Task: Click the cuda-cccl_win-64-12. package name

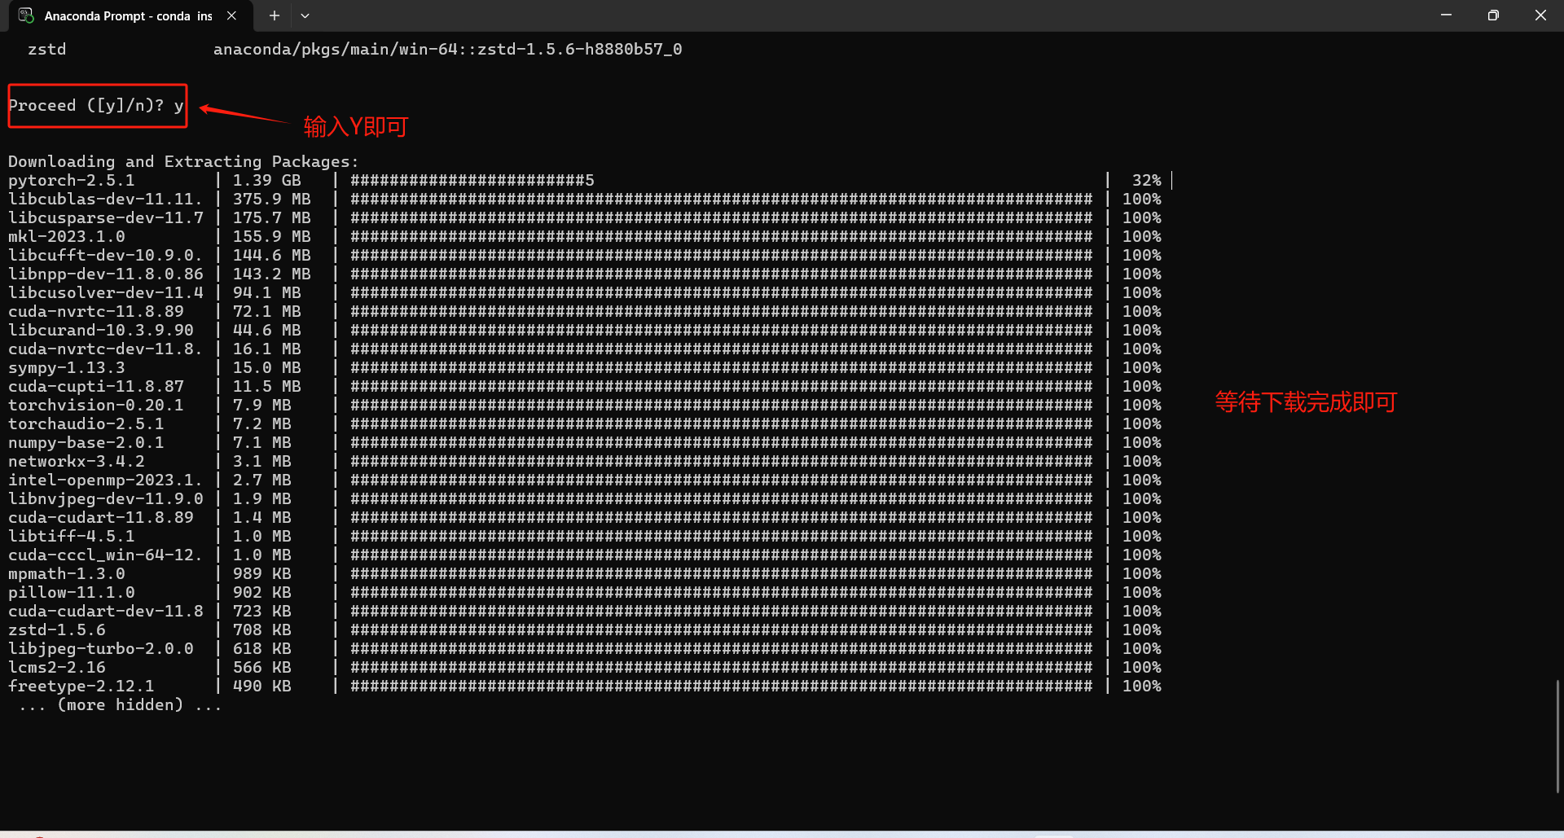Action: (x=105, y=555)
